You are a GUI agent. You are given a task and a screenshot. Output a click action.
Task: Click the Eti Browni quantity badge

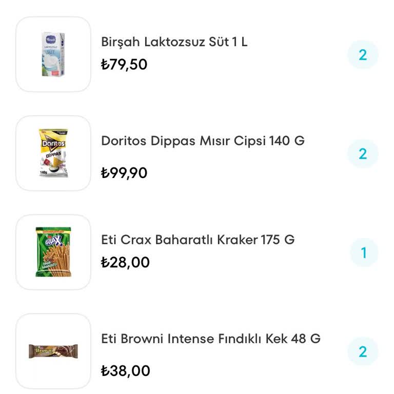click(x=363, y=352)
